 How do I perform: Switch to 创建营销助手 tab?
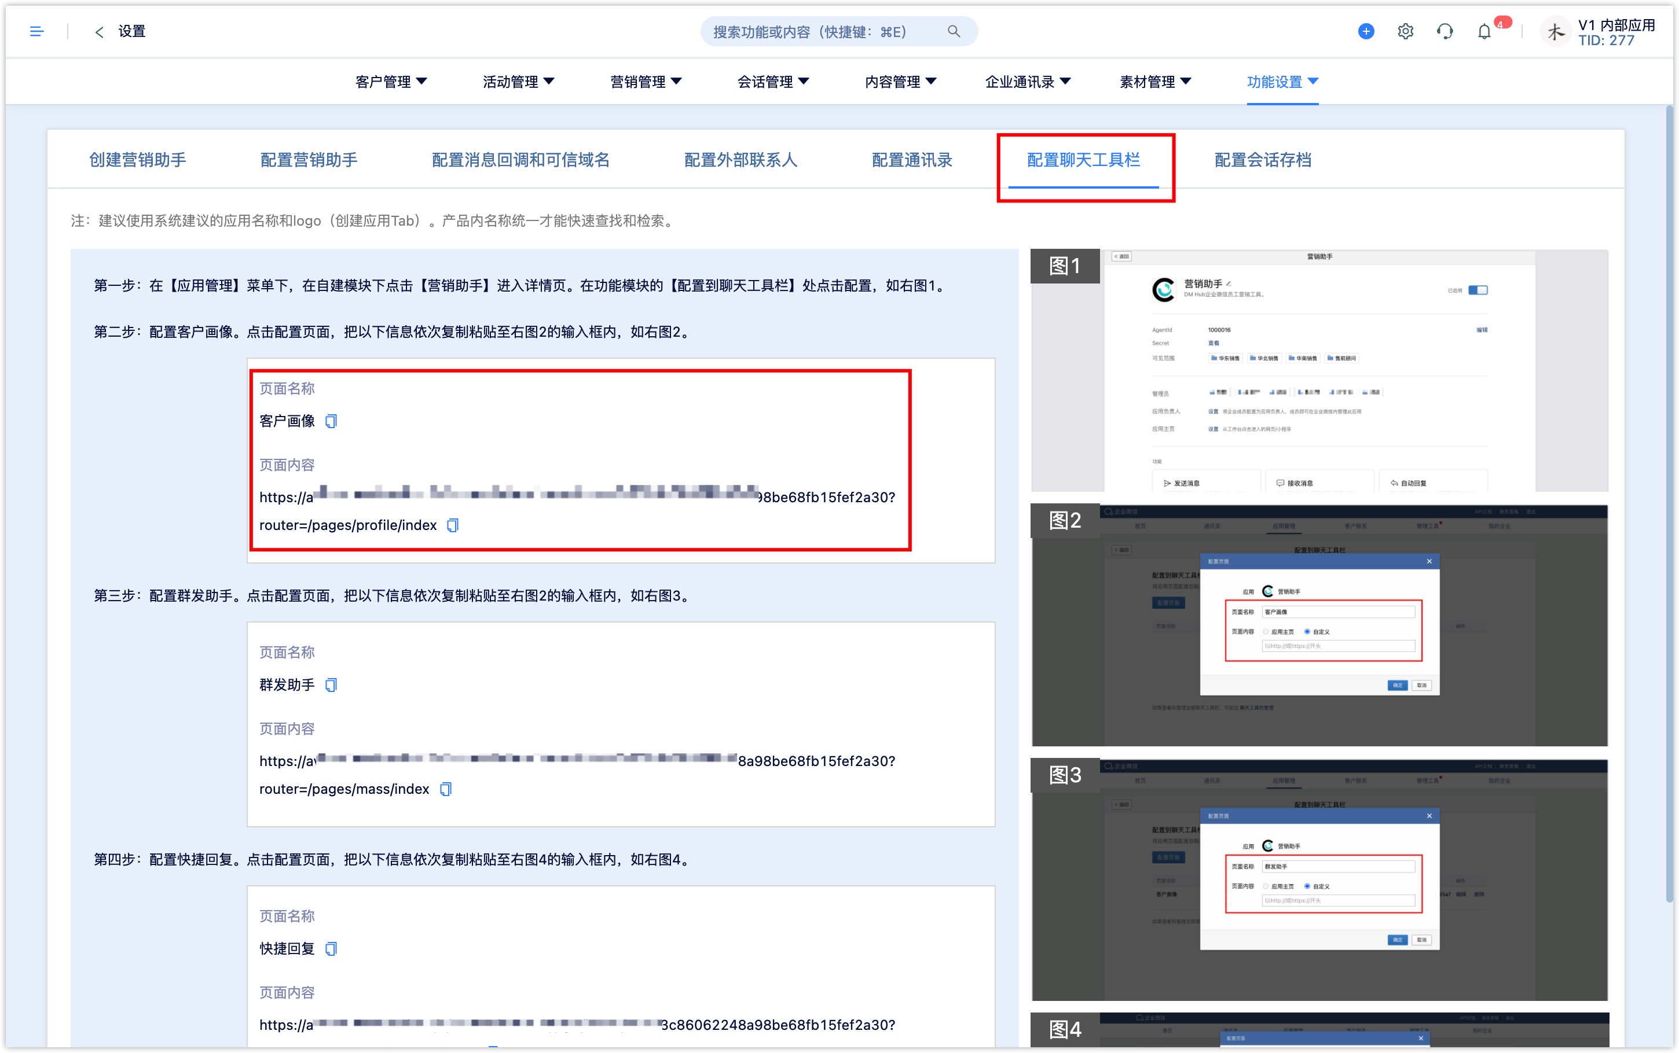pos(138,160)
